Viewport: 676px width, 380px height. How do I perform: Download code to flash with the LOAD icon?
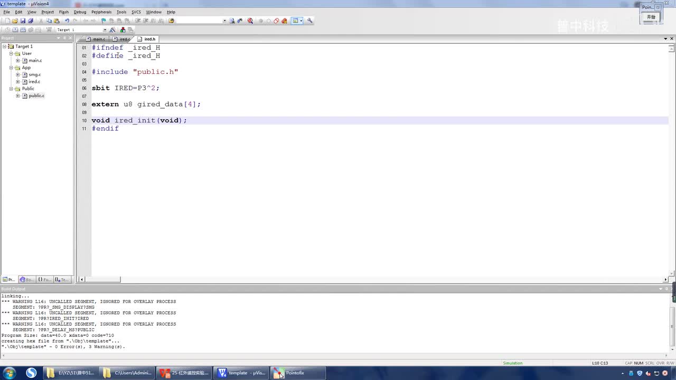coord(49,30)
